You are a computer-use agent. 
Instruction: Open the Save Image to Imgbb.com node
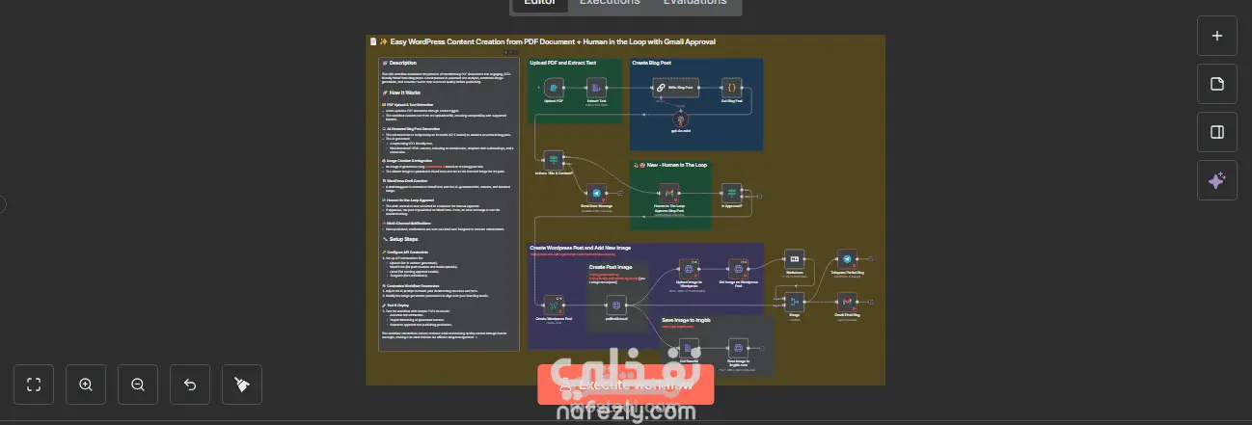coord(738,347)
